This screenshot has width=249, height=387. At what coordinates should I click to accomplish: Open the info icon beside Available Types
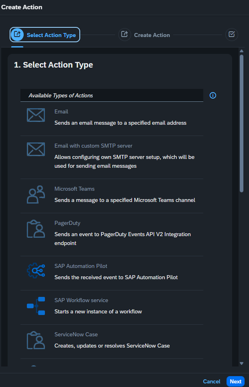pos(213,95)
